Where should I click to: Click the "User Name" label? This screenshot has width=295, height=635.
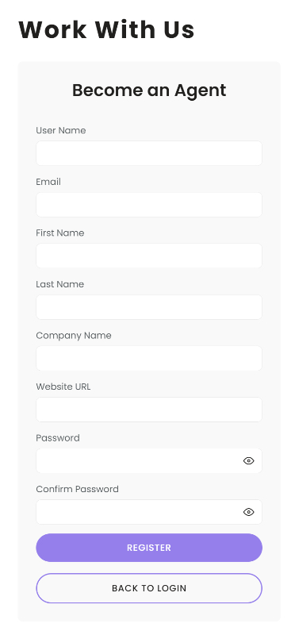click(x=61, y=130)
